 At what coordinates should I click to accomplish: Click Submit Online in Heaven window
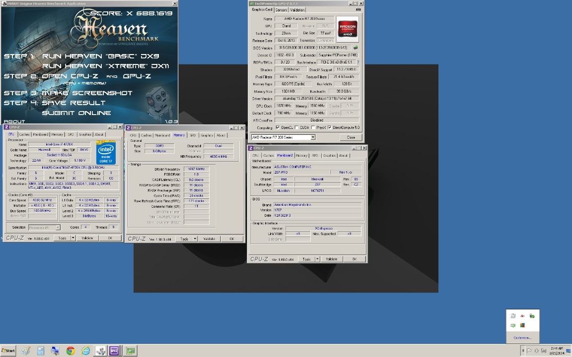click(76, 113)
